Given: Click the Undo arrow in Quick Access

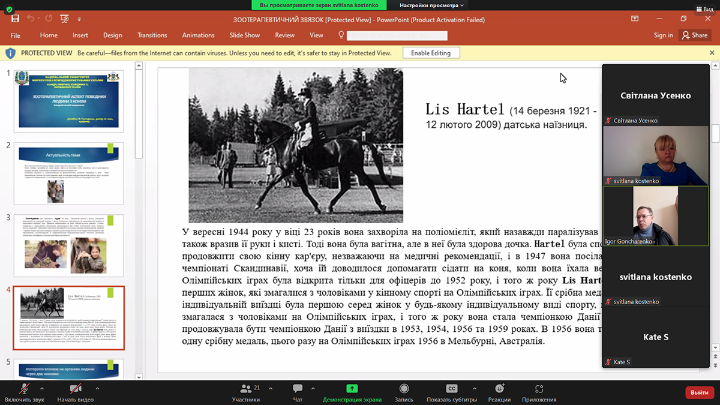Looking at the screenshot, I should pyautogui.click(x=31, y=19).
